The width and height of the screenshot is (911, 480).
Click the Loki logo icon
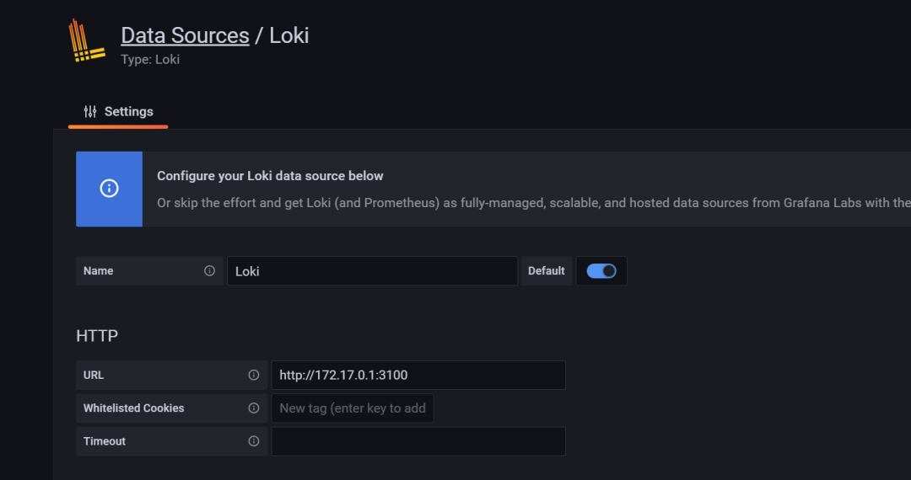(86, 41)
